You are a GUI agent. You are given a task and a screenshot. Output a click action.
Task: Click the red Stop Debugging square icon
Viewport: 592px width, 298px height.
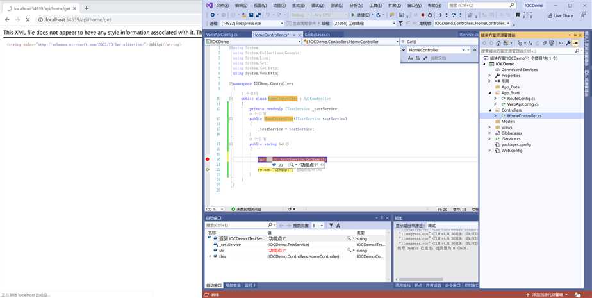[x=423, y=15]
